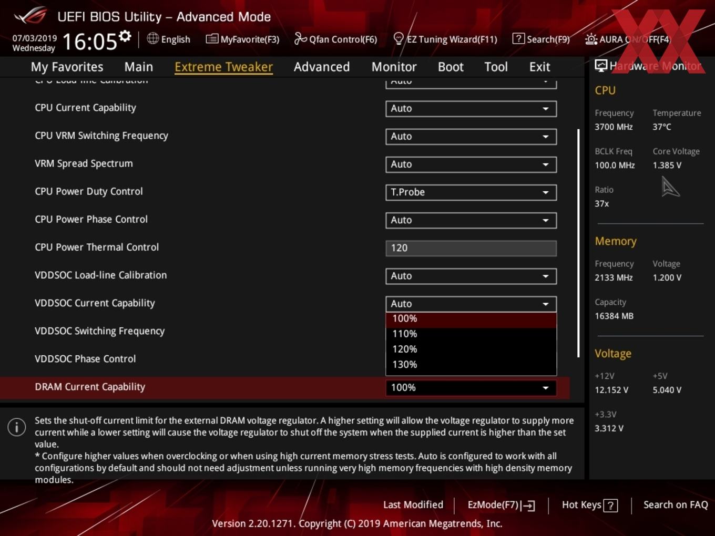
Task: Click the Hot Keys question mark icon
Action: 610,506
